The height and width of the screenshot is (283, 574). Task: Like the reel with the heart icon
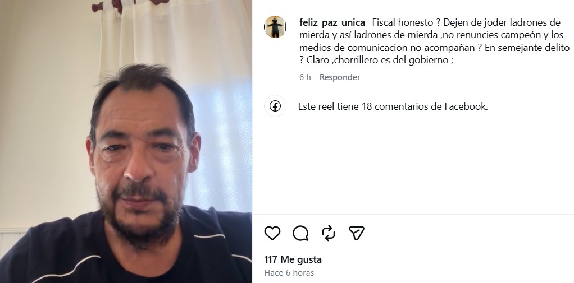(272, 233)
